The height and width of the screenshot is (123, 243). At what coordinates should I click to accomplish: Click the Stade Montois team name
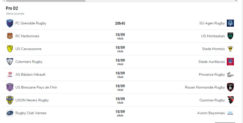pyautogui.click(x=213, y=49)
